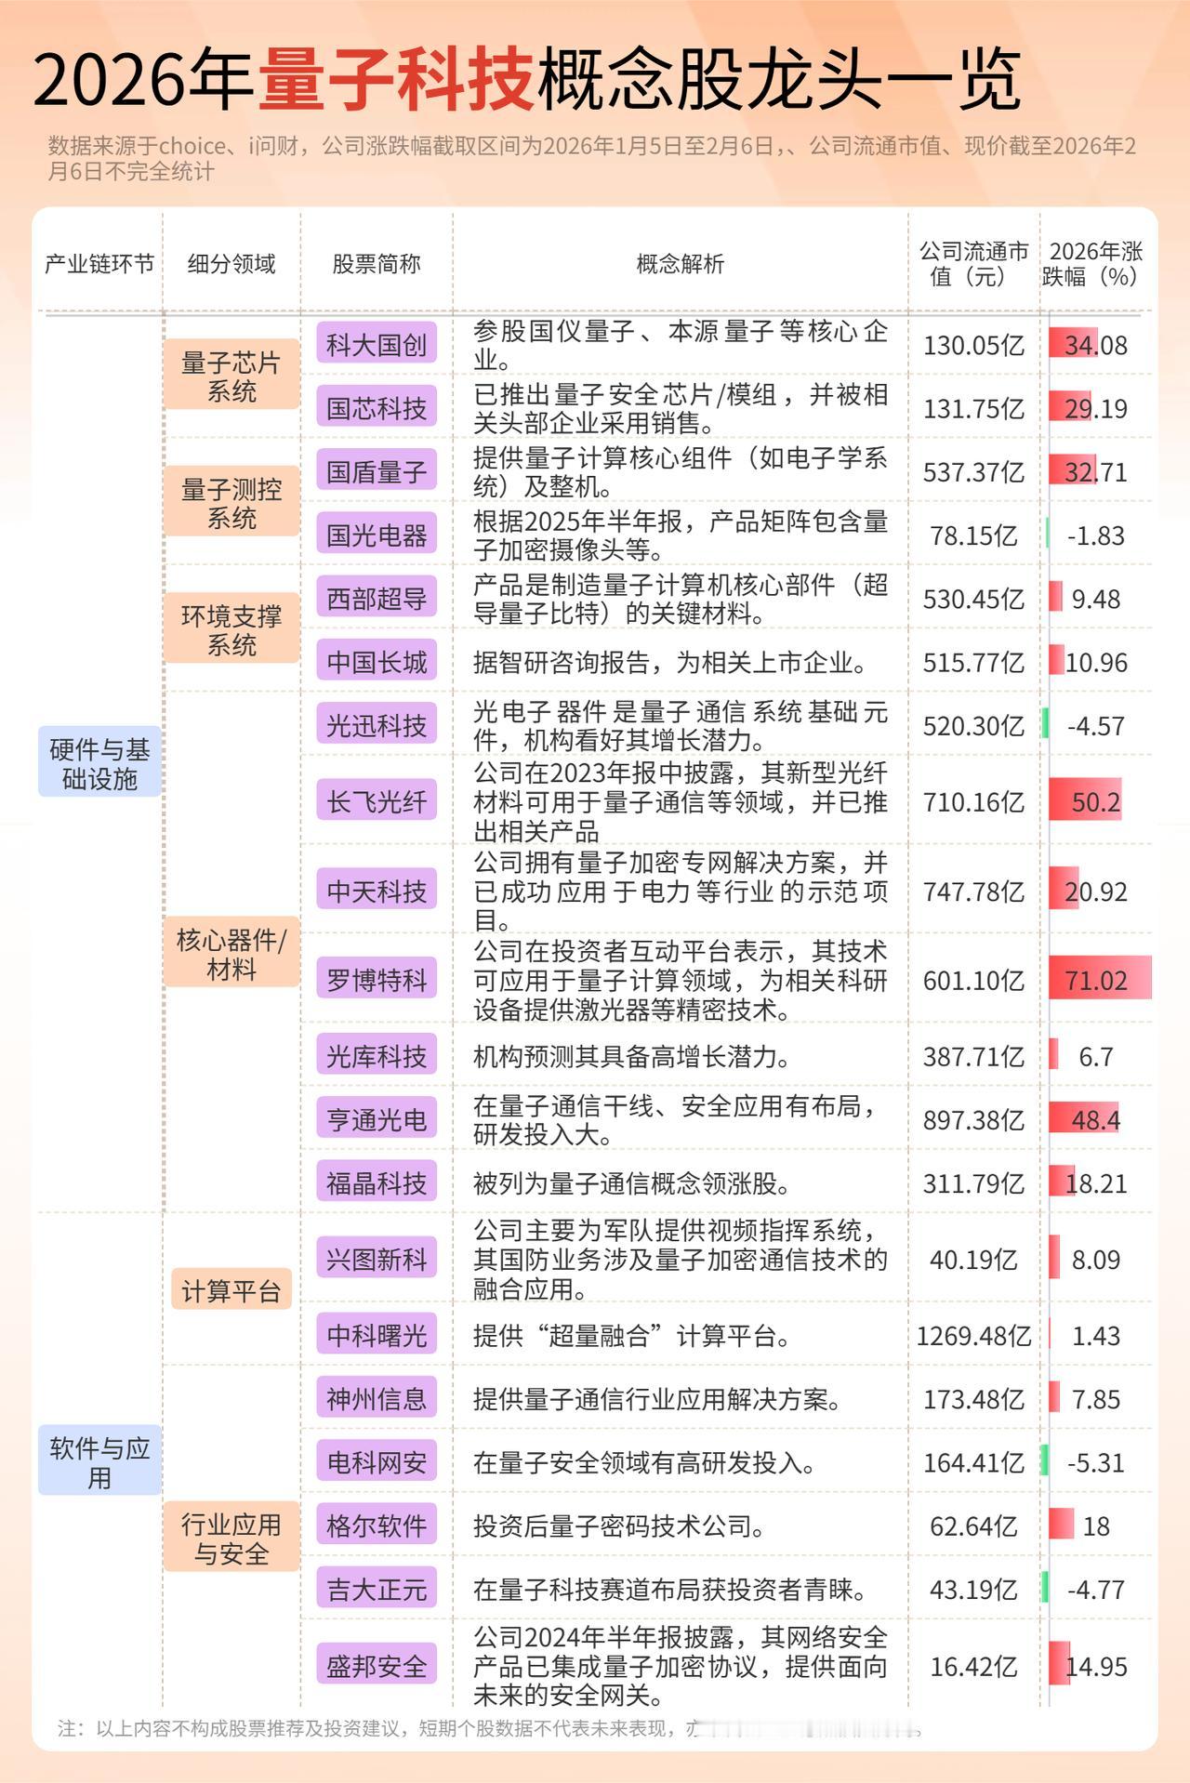This screenshot has height=1783, width=1190.
Task: Click the 国盾量子 stock label
Action: (x=376, y=471)
